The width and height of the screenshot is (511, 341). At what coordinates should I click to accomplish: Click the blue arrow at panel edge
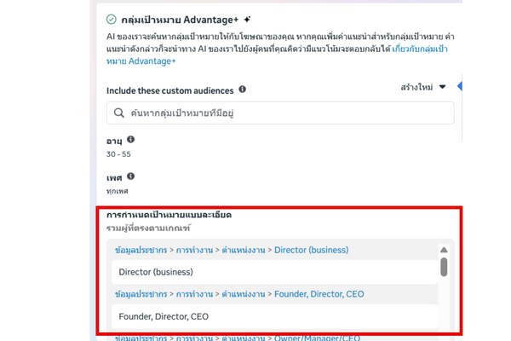pos(461,87)
